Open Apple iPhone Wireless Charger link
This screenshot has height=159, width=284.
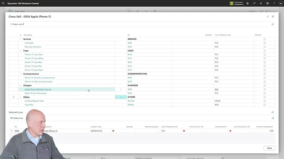pos(38,89)
